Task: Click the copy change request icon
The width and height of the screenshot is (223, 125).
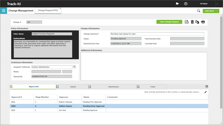Action: click(197, 22)
